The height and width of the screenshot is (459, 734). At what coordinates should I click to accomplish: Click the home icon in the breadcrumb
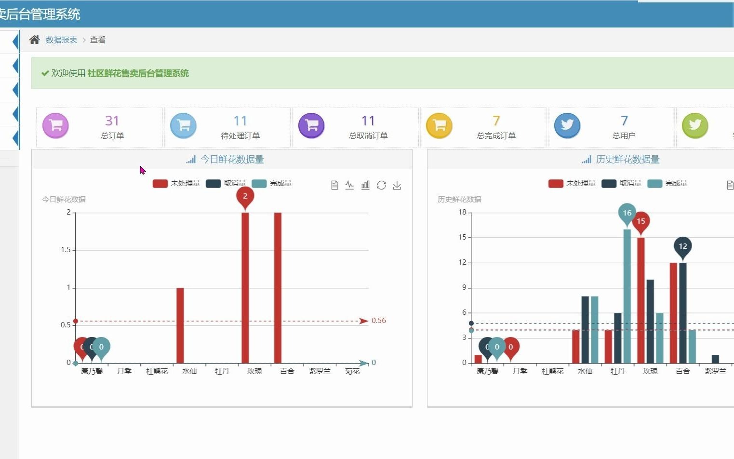click(34, 40)
